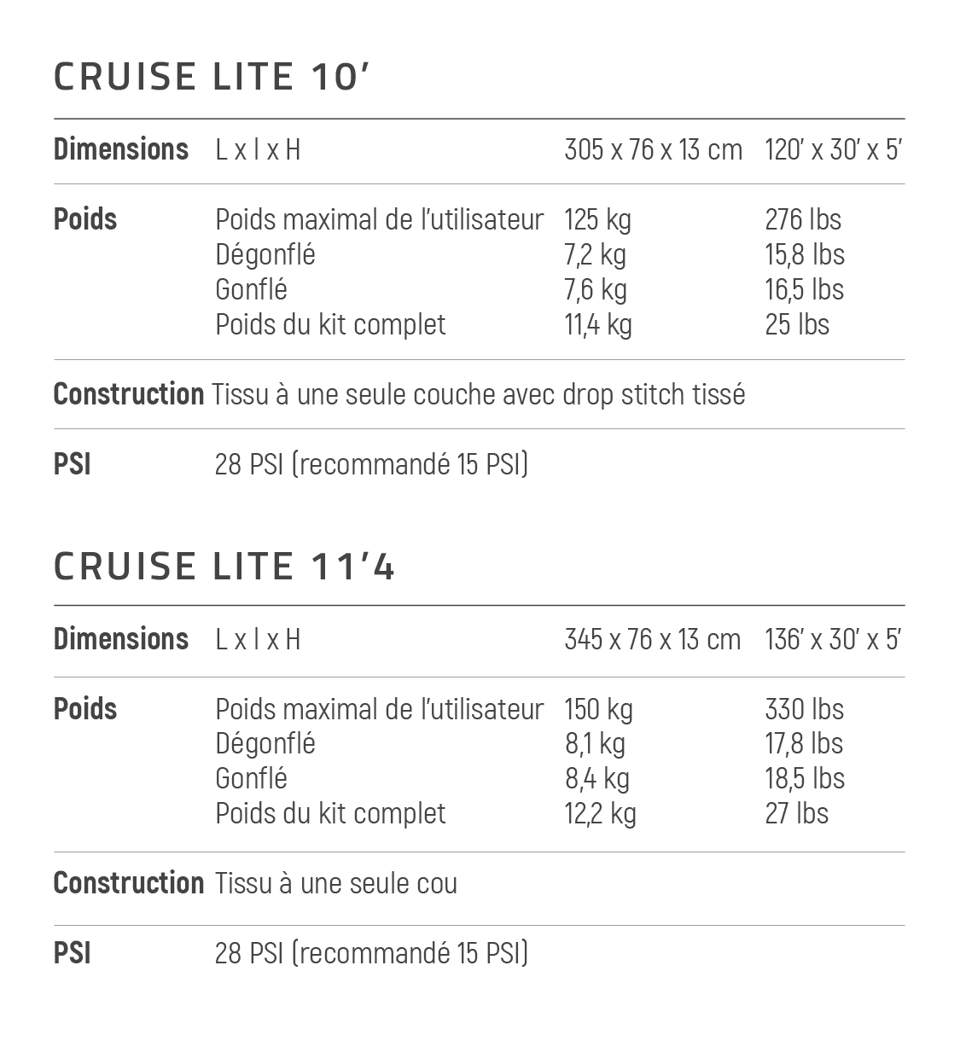960x1041 pixels.
Task: Click the 150 kg maximum user weight
Action: pyautogui.click(x=599, y=710)
